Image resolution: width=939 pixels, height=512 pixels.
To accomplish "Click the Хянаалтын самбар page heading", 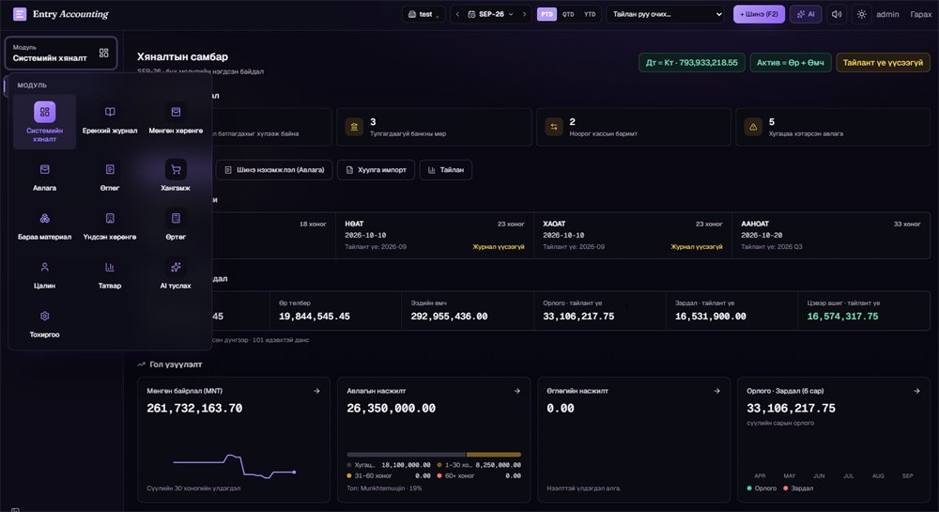I will pos(183,57).
